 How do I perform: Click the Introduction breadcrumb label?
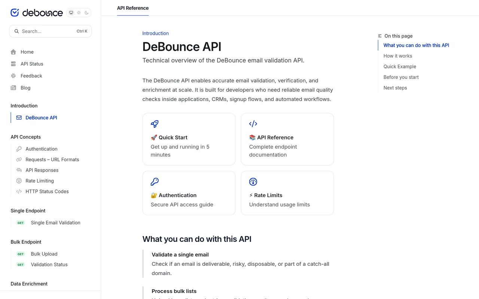point(155,33)
